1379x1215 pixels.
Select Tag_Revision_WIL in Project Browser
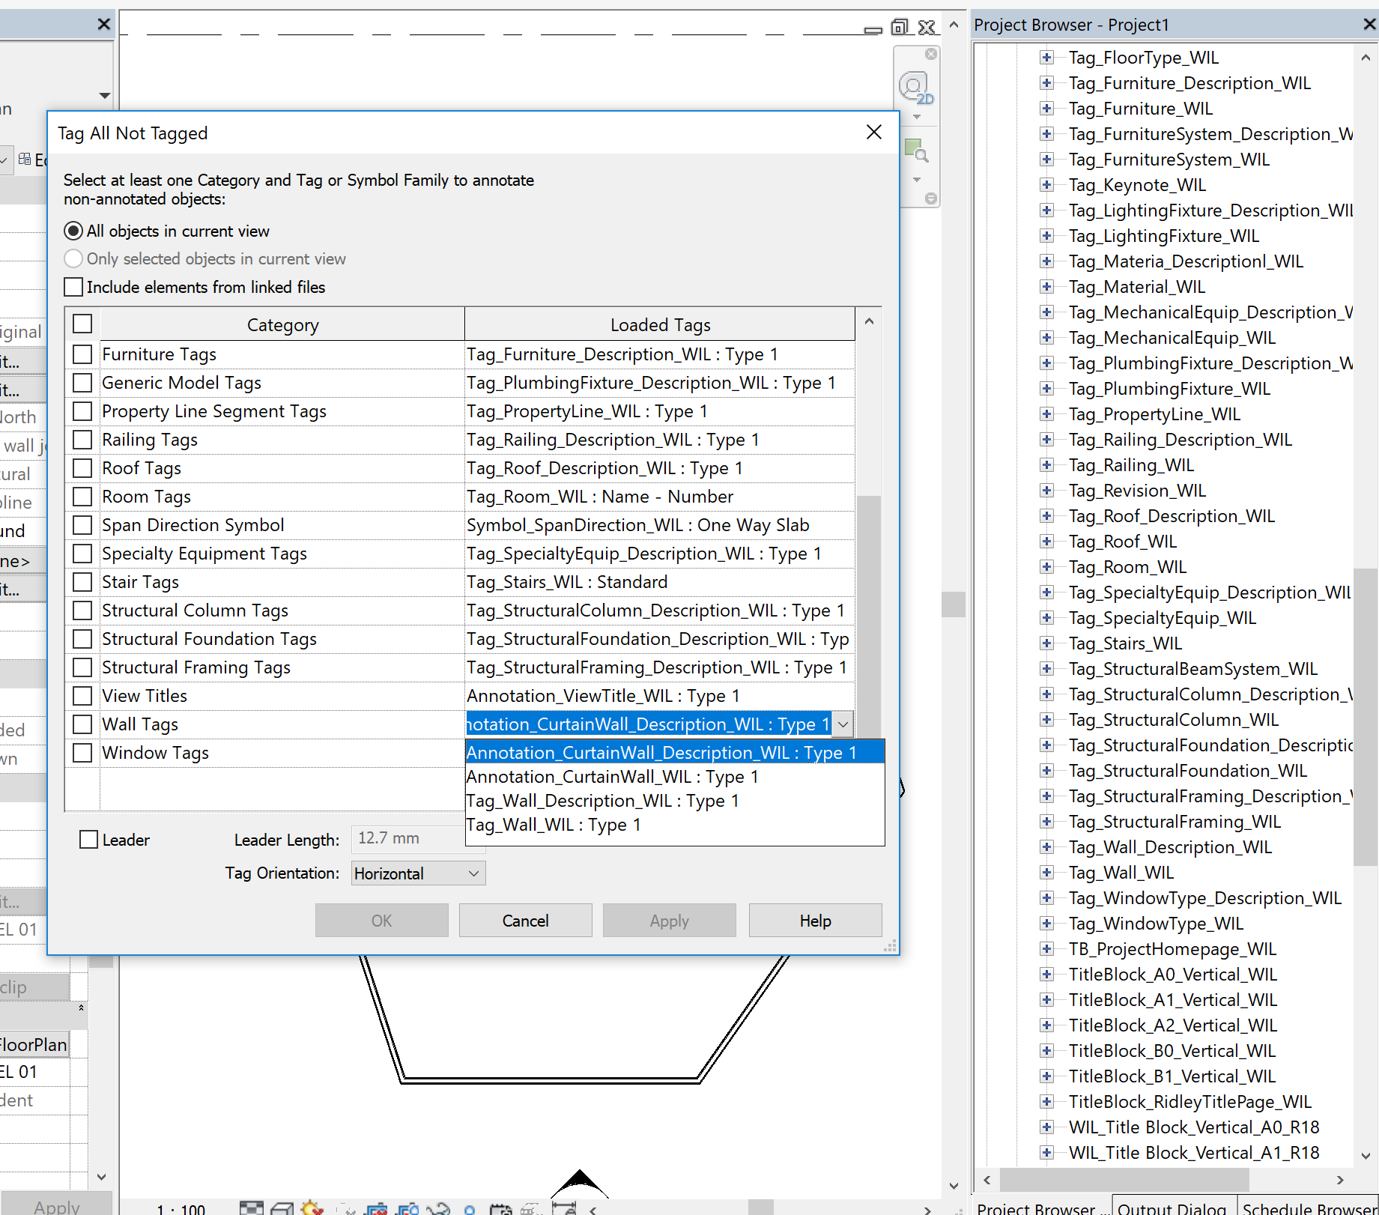point(1137,491)
